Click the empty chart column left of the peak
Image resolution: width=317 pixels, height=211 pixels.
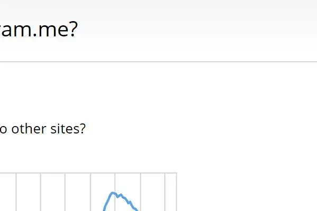click(x=78, y=192)
